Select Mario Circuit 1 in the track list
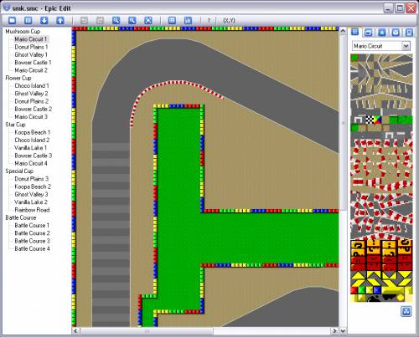Image resolution: width=419 pixels, height=337 pixels. point(30,39)
